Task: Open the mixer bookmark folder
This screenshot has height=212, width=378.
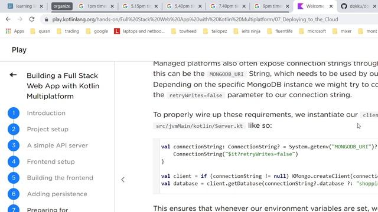Action: 342,31
